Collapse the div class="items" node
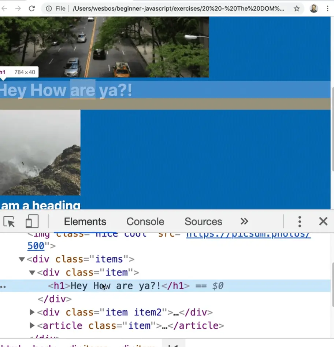The width and height of the screenshot is (334, 347). (x=22, y=260)
